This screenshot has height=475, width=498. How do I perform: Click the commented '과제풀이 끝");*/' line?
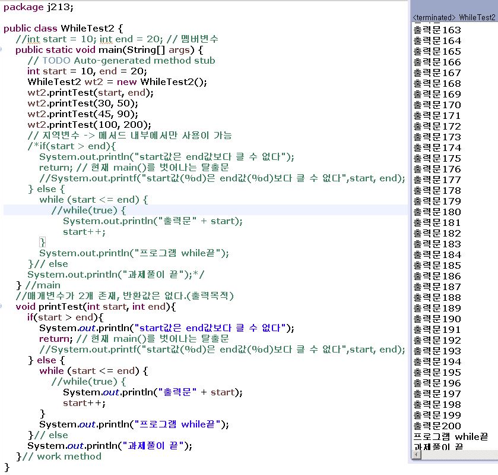point(116,275)
